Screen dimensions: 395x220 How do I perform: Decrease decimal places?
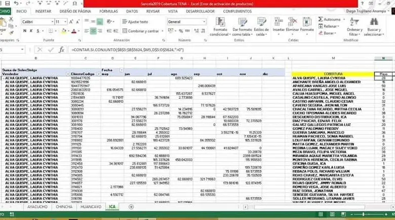coord(203,31)
